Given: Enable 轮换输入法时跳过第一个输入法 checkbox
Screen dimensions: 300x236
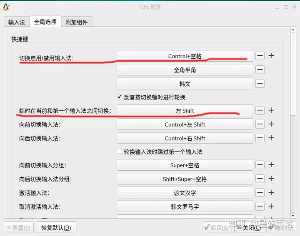Looking at the screenshot, I should point(119,152).
